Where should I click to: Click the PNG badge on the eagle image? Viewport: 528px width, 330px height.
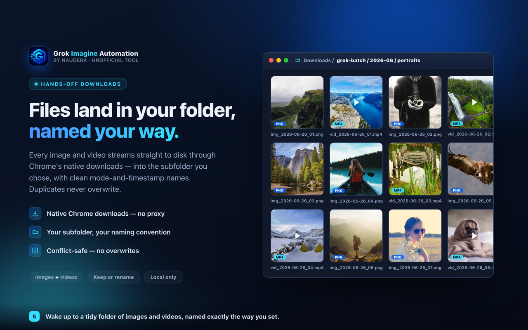click(x=457, y=191)
